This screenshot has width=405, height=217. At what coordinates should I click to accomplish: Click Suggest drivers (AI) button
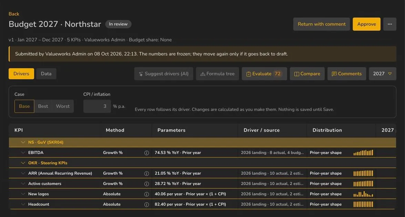pos(163,73)
